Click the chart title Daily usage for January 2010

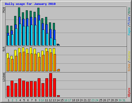click(x=30, y=4)
